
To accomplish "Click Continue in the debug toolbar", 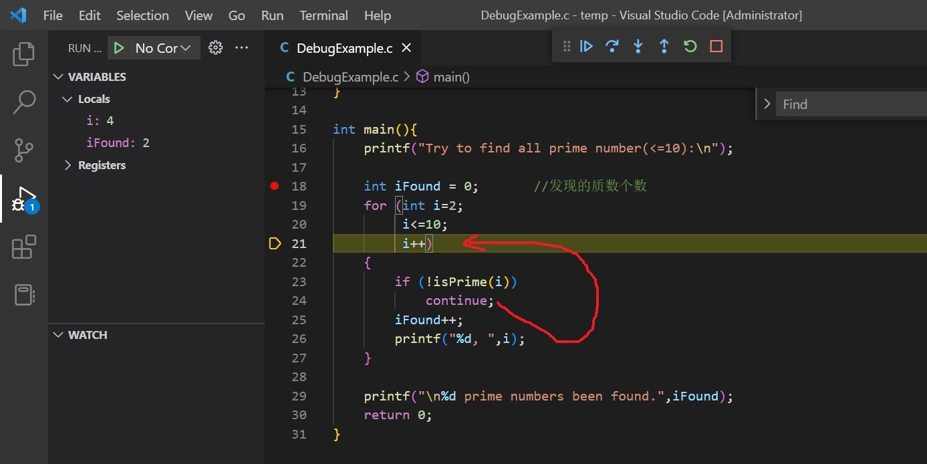I will pos(586,46).
